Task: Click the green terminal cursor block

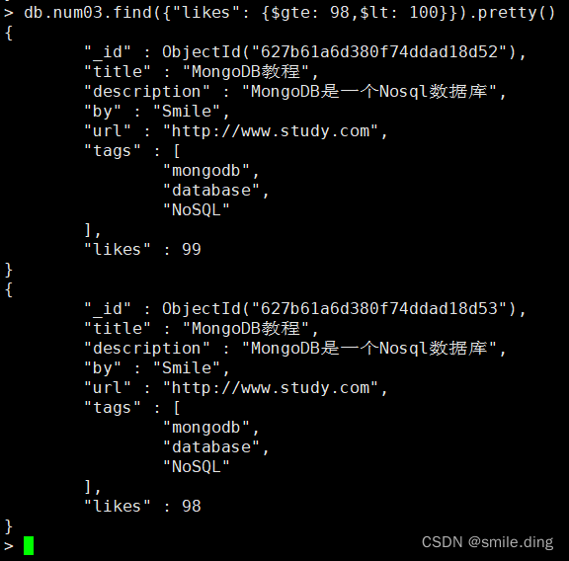Action: point(29,545)
